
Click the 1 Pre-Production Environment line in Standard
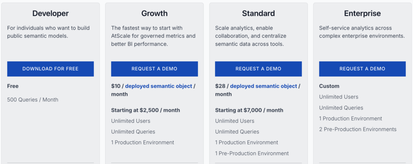pos(252,153)
